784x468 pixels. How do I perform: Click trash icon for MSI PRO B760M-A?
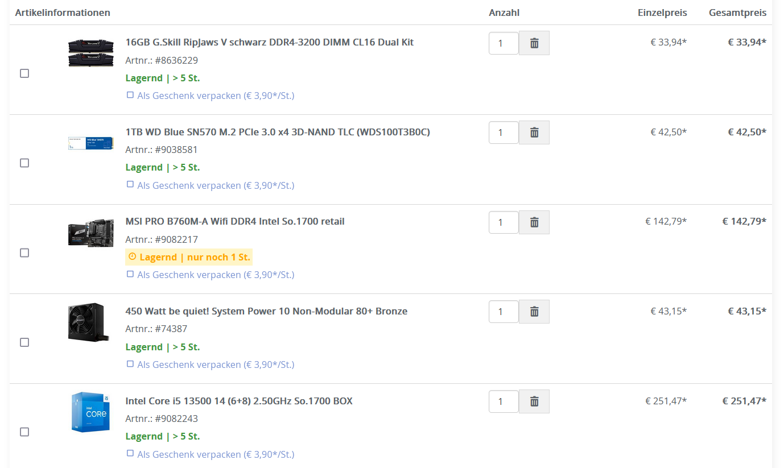(534, 222)
